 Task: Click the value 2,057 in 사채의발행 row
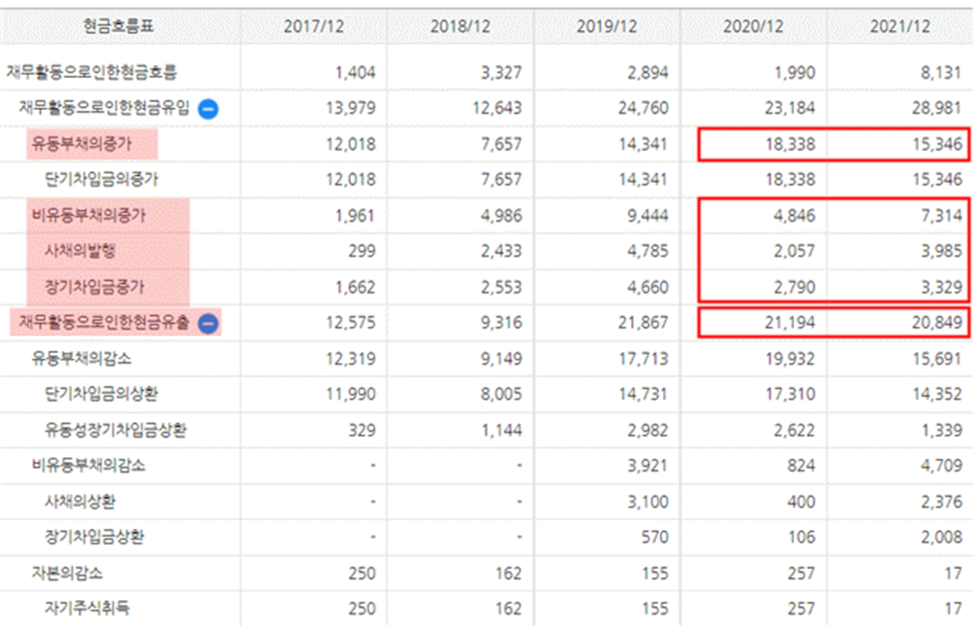pyautogui.click(x=794, y=252)
